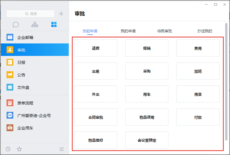Screen dimensions: 230x155
Task: Switch to the 待我审批 tab
Action: point(165,31)
